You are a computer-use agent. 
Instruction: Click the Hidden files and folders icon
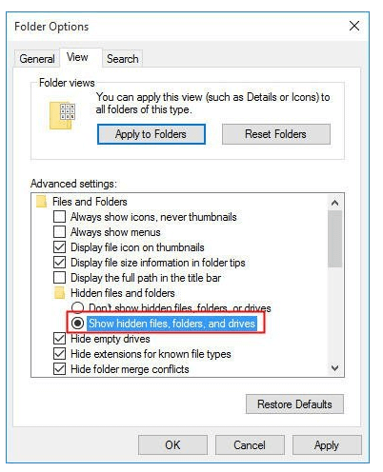(59, 293)
